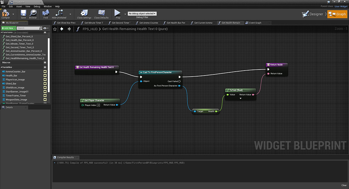Screen dimensions: 349x189
Task: Add a new function with plus icon
Action: (45, 33)
